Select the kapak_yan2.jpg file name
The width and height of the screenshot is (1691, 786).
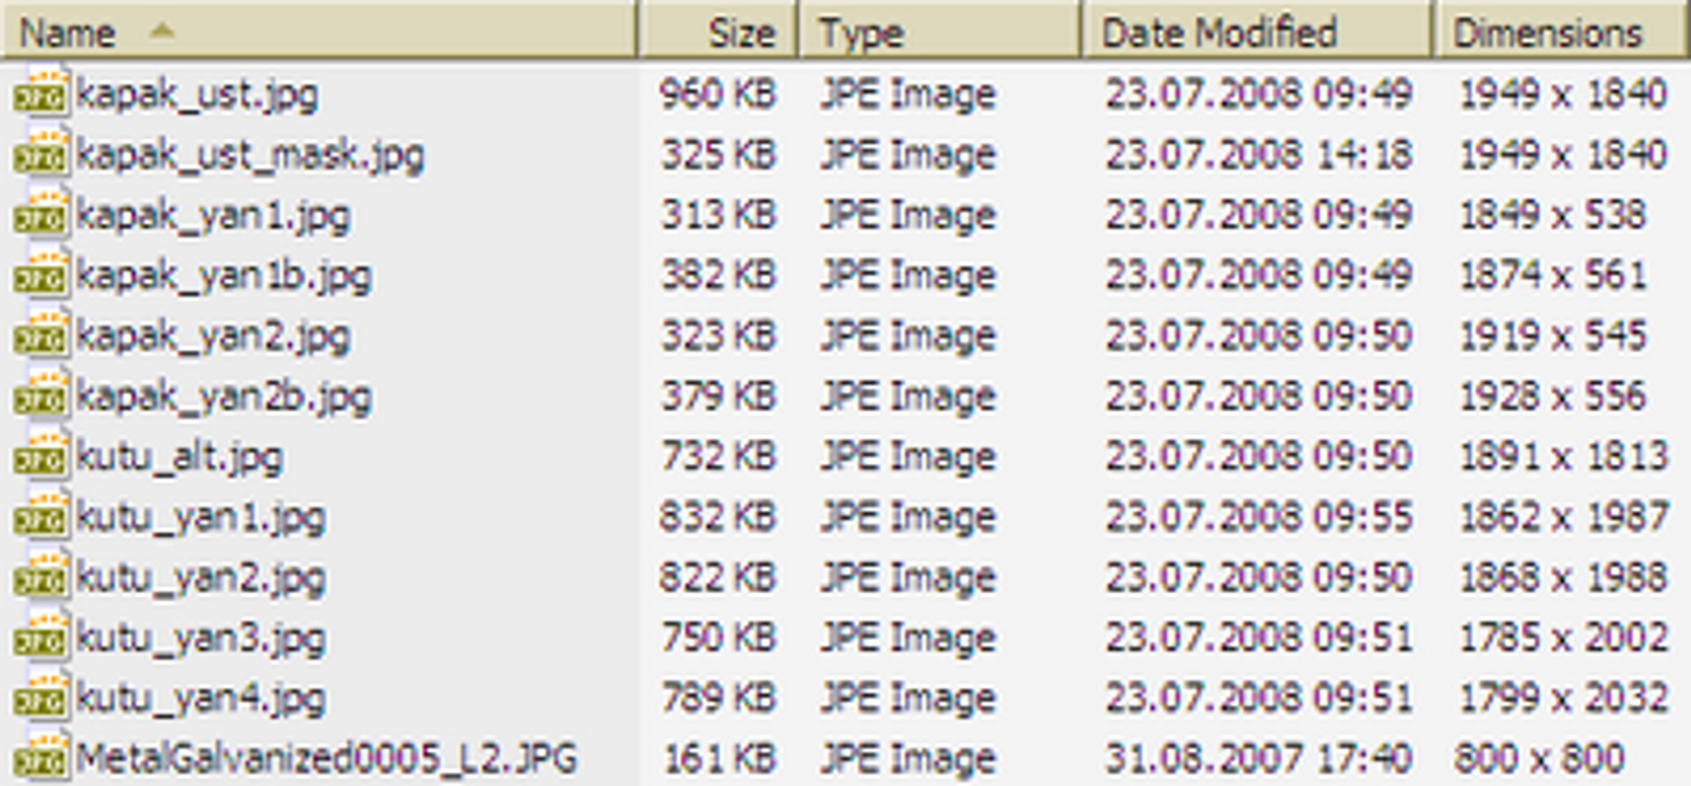(213, 337)
